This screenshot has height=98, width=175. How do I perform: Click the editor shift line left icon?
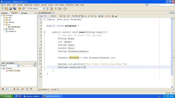point(99,16)
